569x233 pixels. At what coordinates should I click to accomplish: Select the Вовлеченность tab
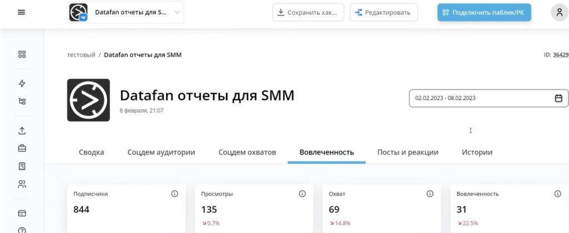[327, 152]
